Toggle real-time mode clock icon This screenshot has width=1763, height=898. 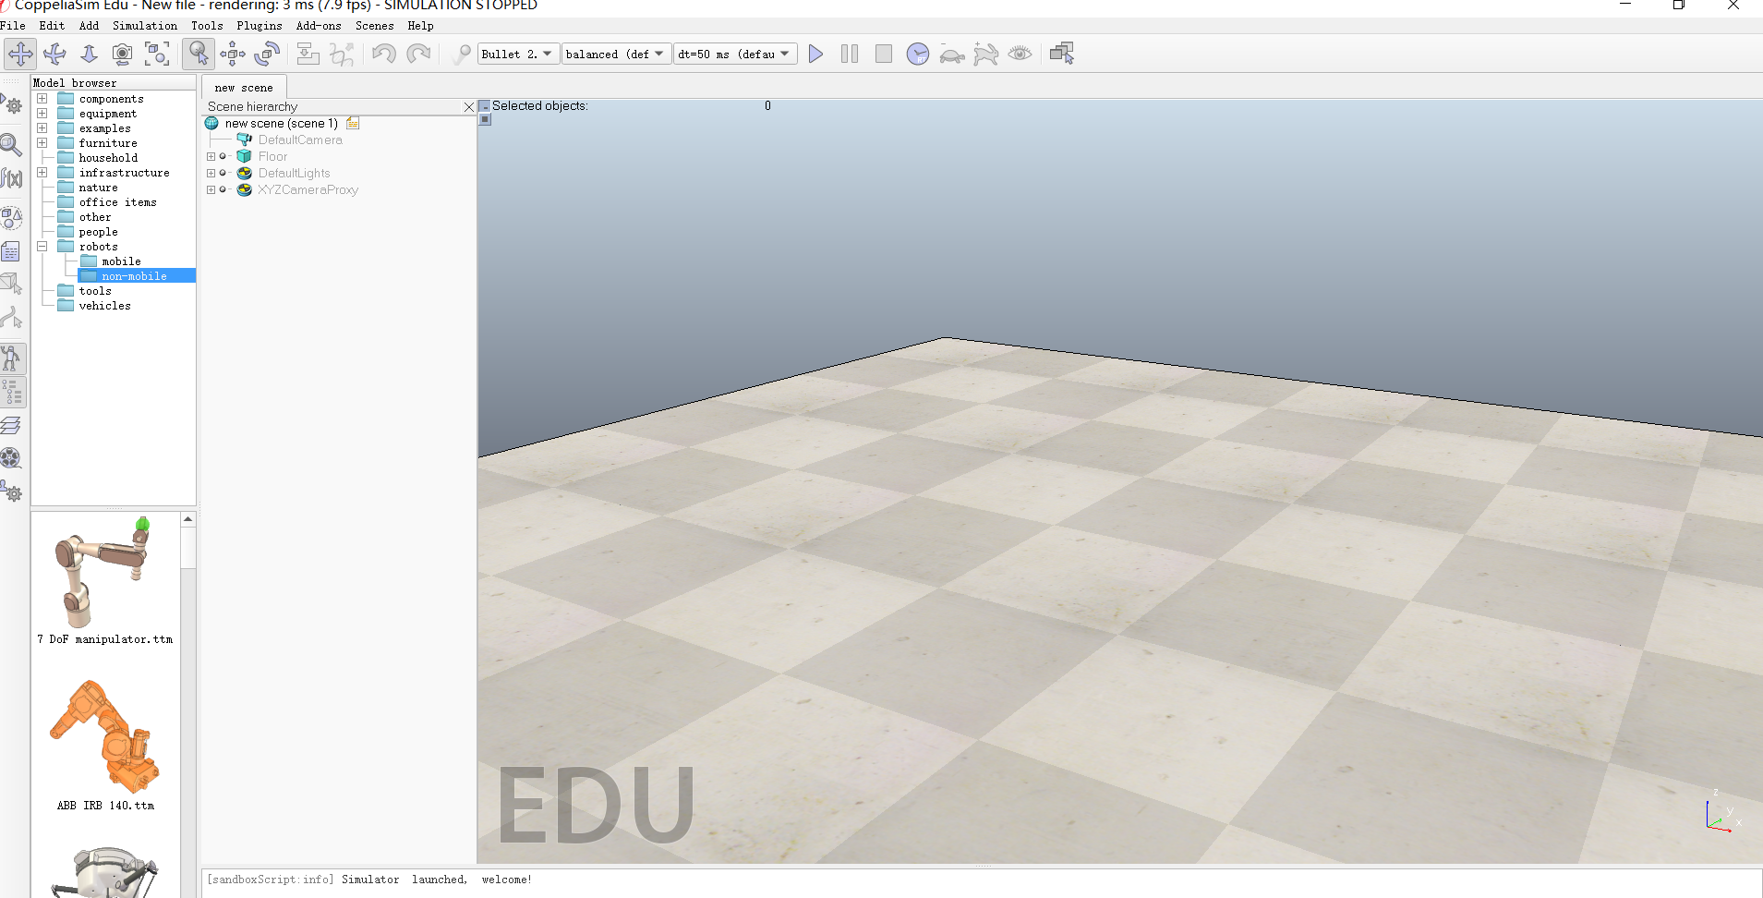click(918, 54)
